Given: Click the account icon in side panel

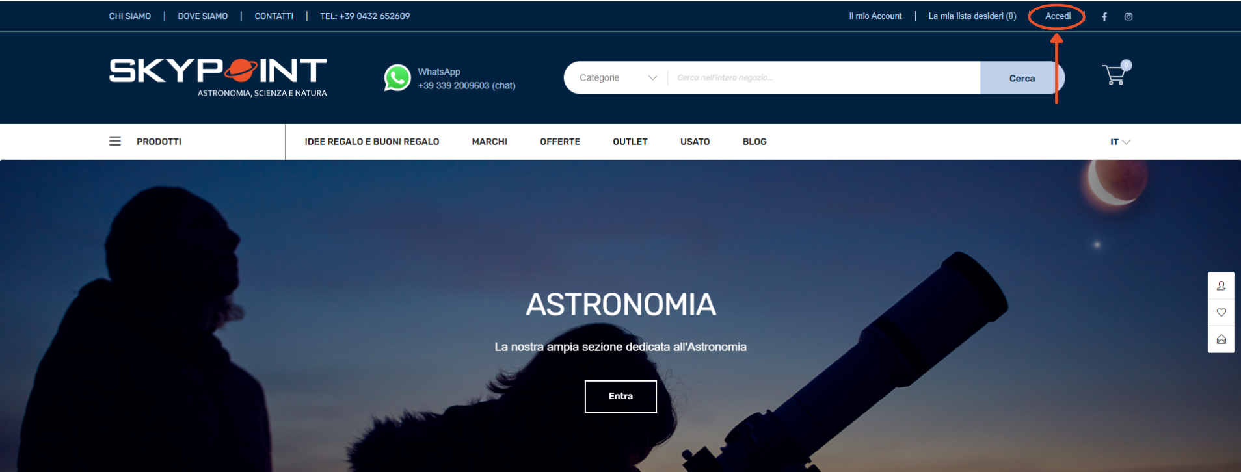Looking at the screenshot, I should 1221,286.
